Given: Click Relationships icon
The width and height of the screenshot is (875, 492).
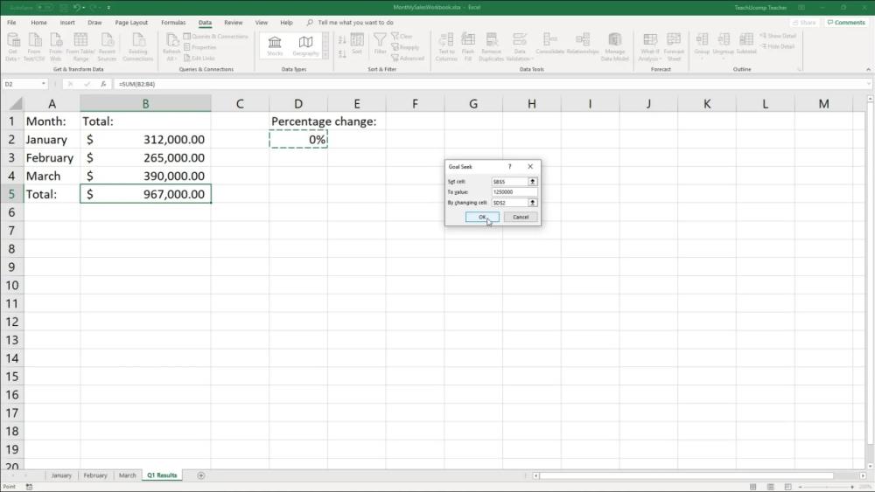Looking at the screenshot, I should point(583,44).
